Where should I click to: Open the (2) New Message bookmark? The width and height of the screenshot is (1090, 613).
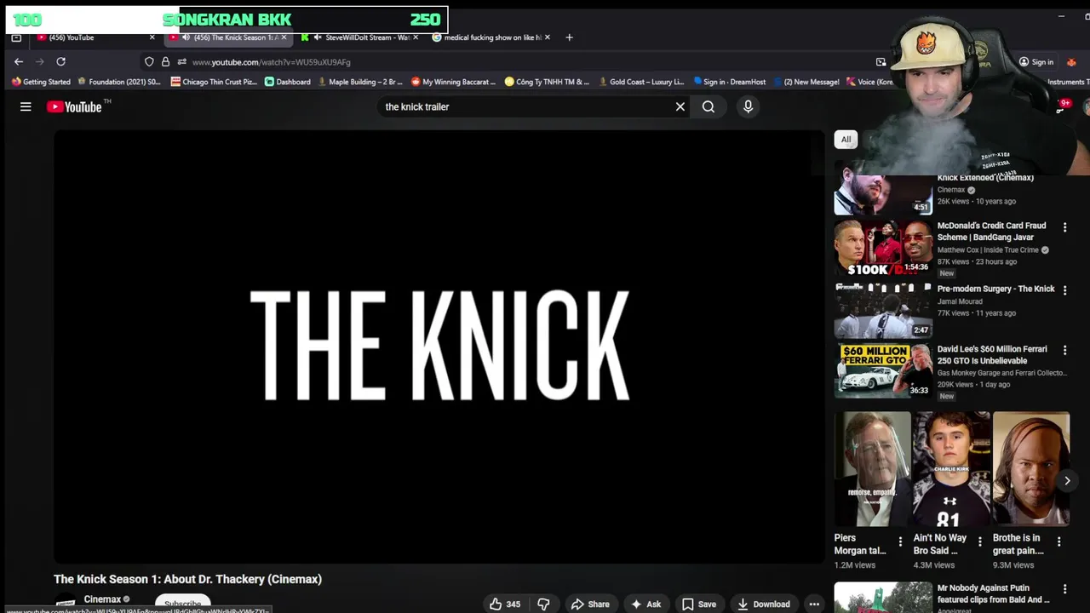click(806, 82)
